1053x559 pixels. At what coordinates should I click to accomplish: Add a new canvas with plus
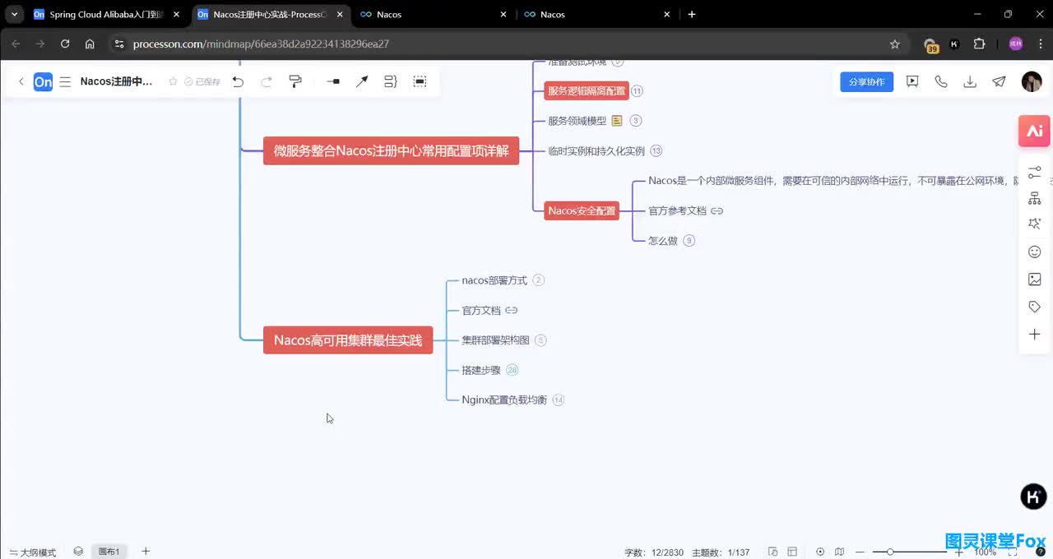point(146,552)
